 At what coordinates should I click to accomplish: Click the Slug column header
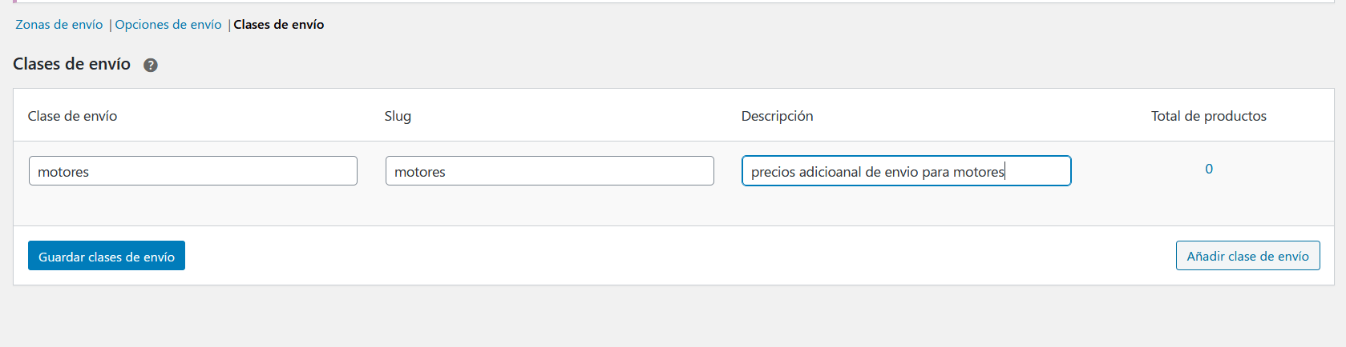[398, 116]
